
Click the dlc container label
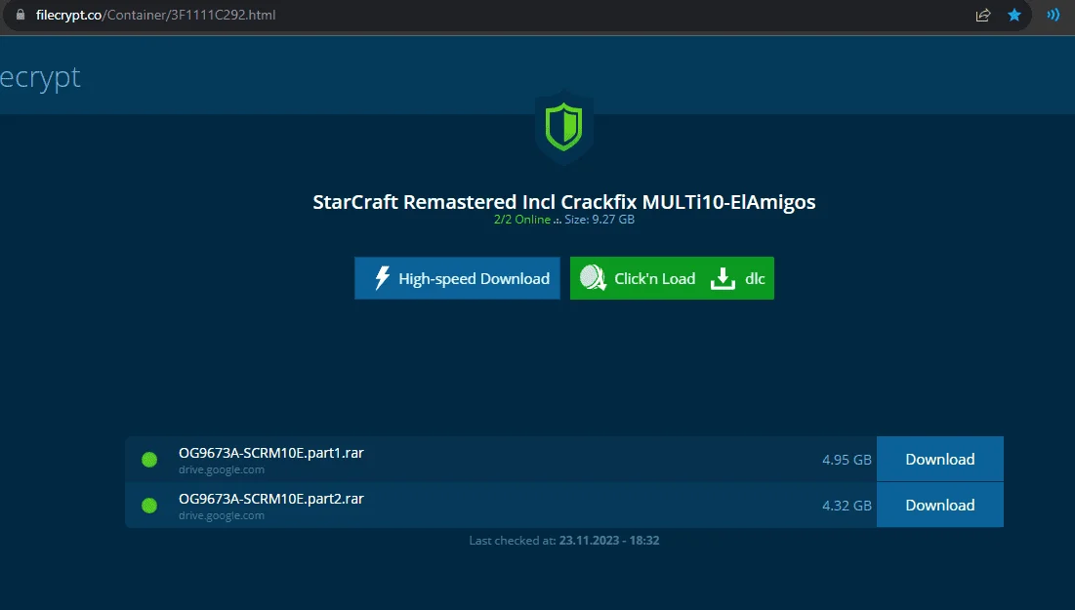pyautogui.click(x=755, y=279)
